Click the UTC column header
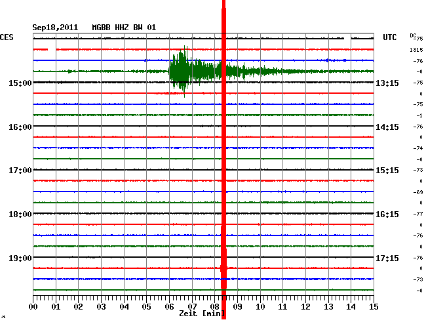This screenshot has width=426, height=324. click(389, 37)
